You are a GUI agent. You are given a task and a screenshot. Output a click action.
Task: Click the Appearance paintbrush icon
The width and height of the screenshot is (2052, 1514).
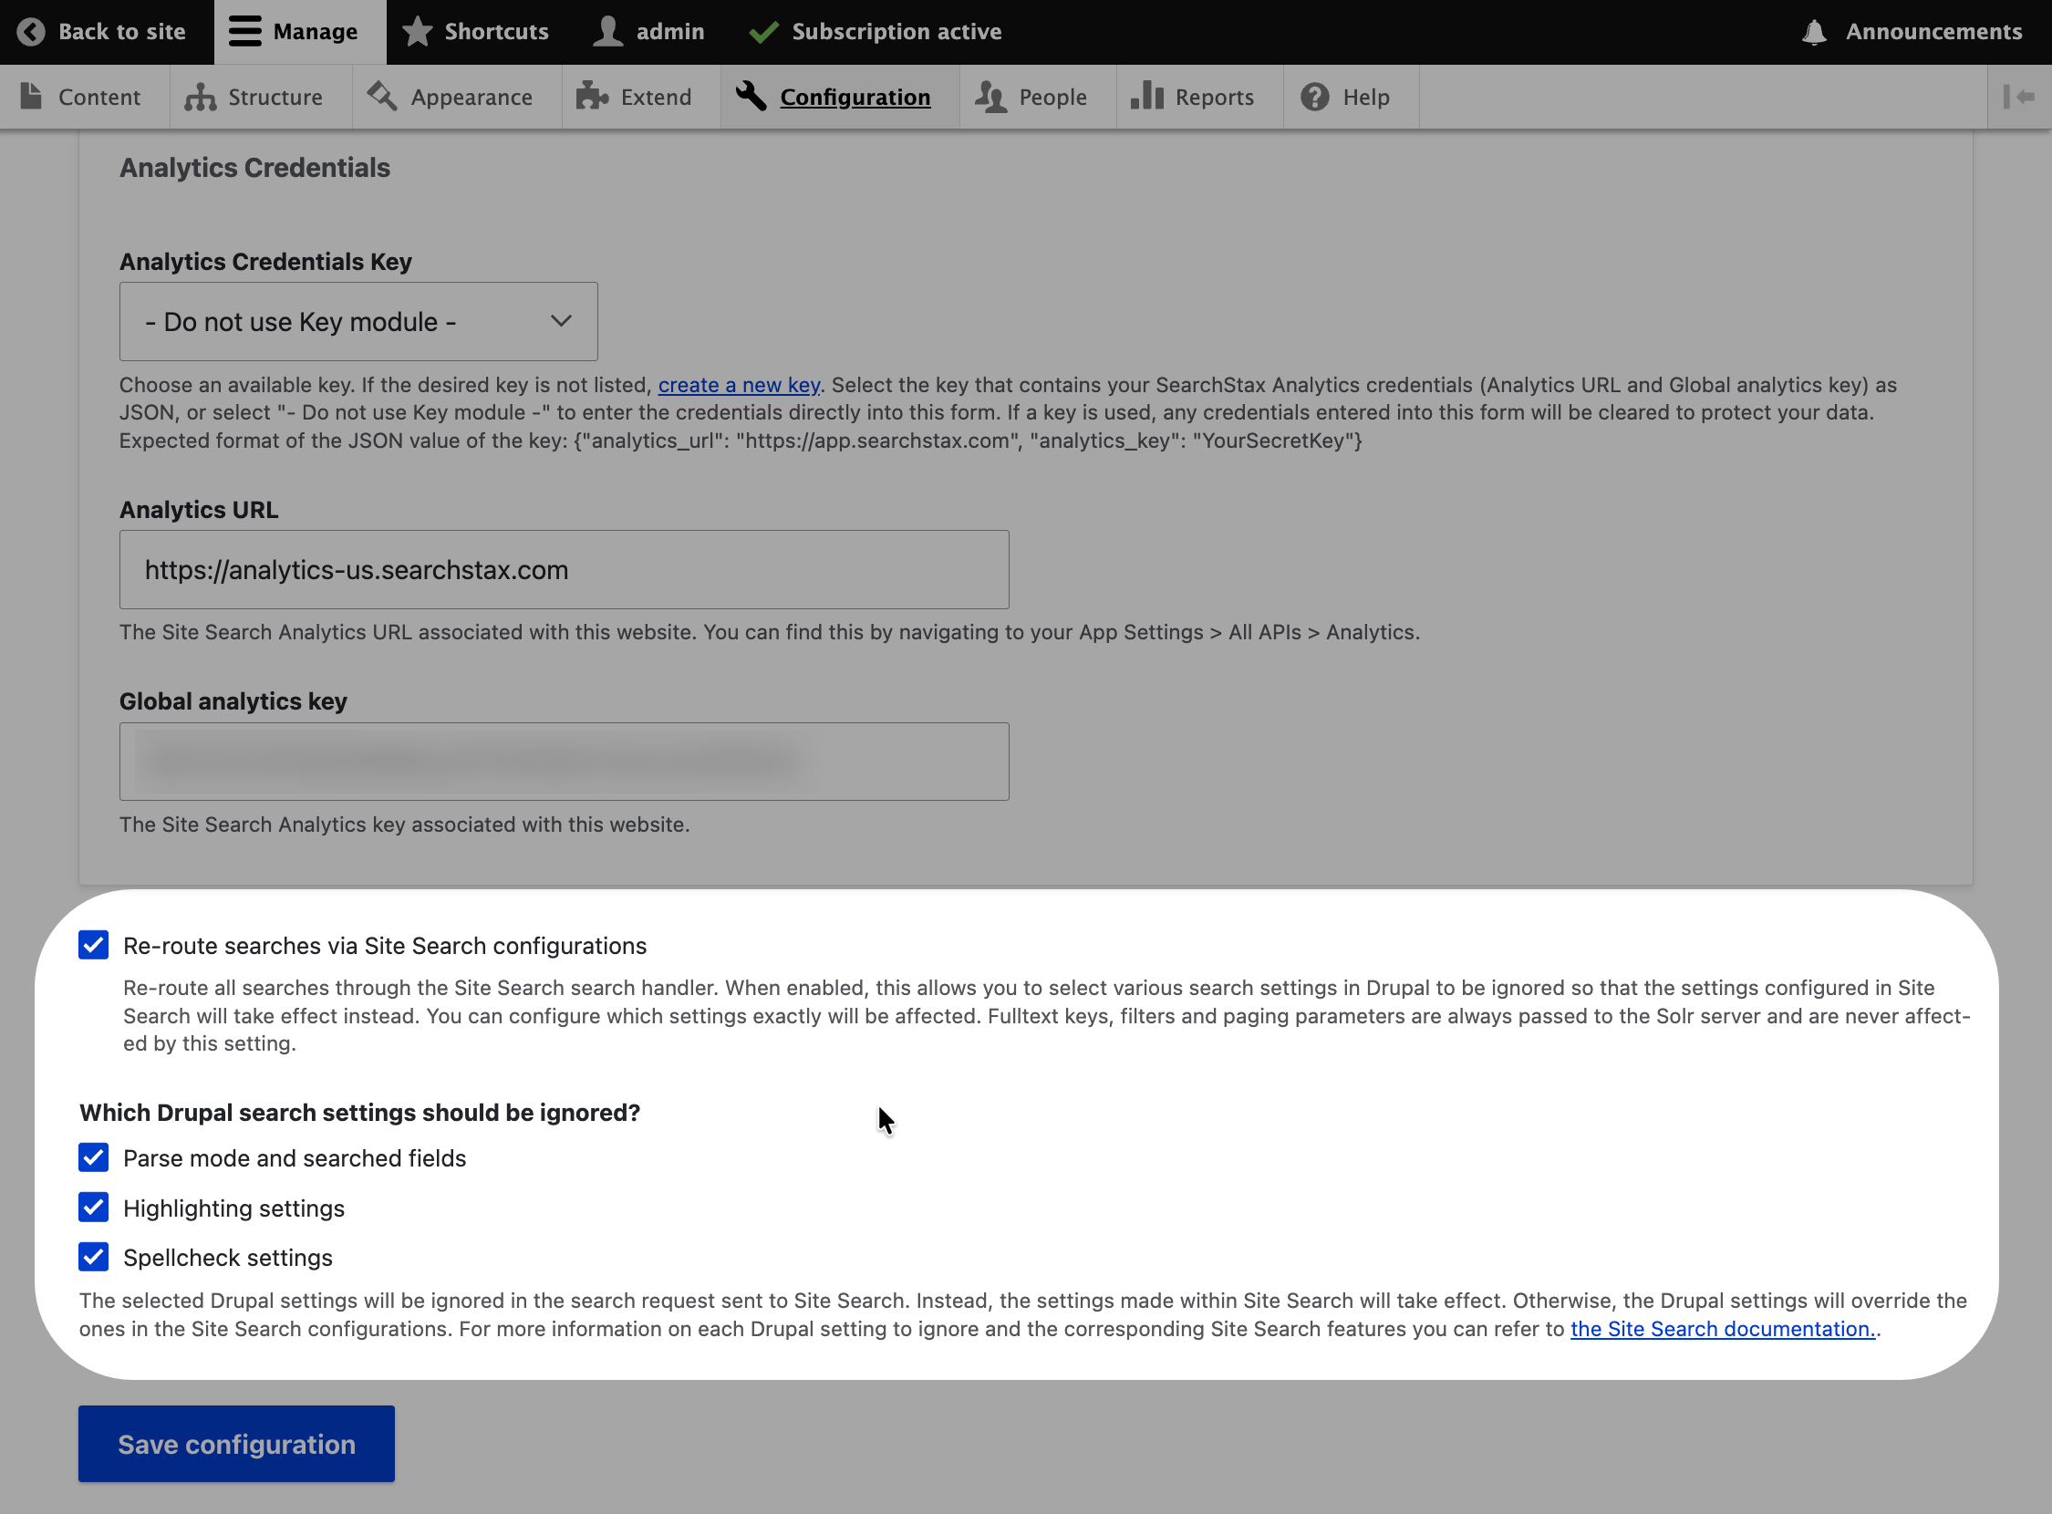(382, 97)
